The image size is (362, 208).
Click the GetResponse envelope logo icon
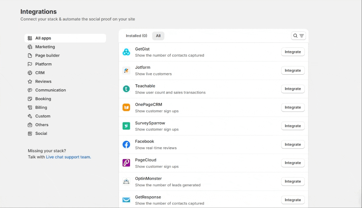pos(126,200)
